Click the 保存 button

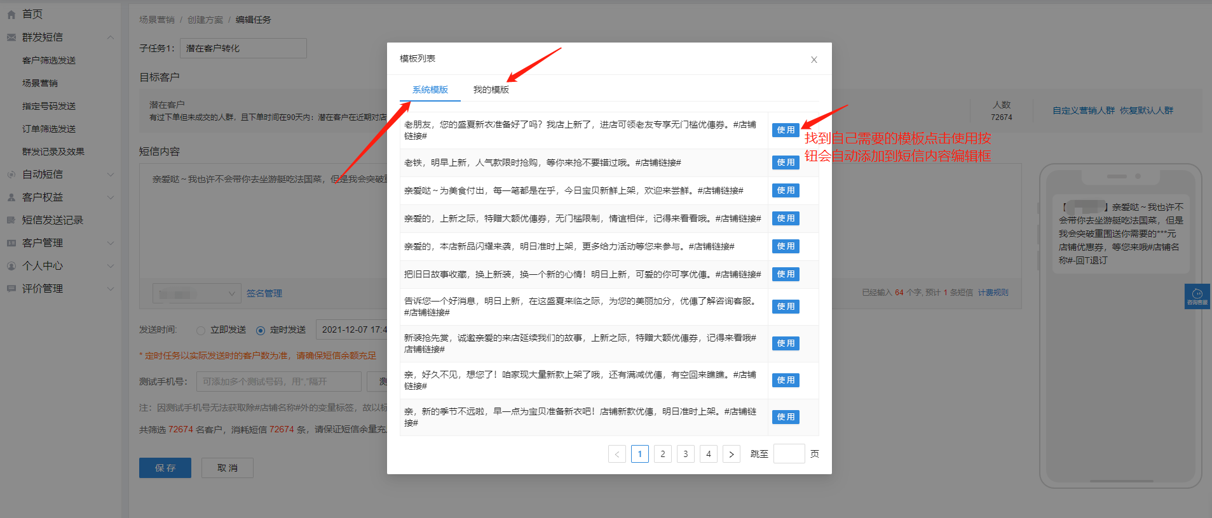point(165,468)
